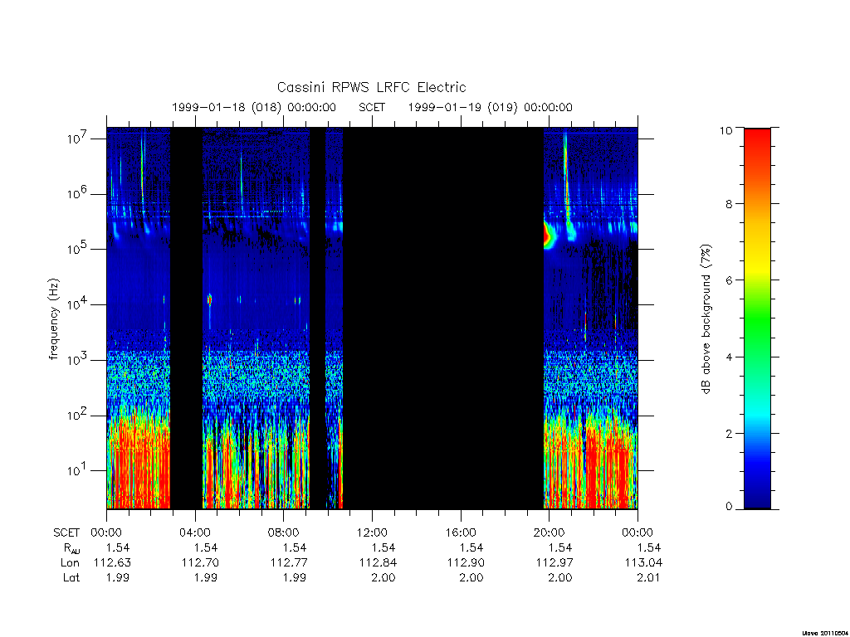Screen dimensions: 850x637
Task: Click the longitude value "112.97"
Action: [x=554, y=563]
